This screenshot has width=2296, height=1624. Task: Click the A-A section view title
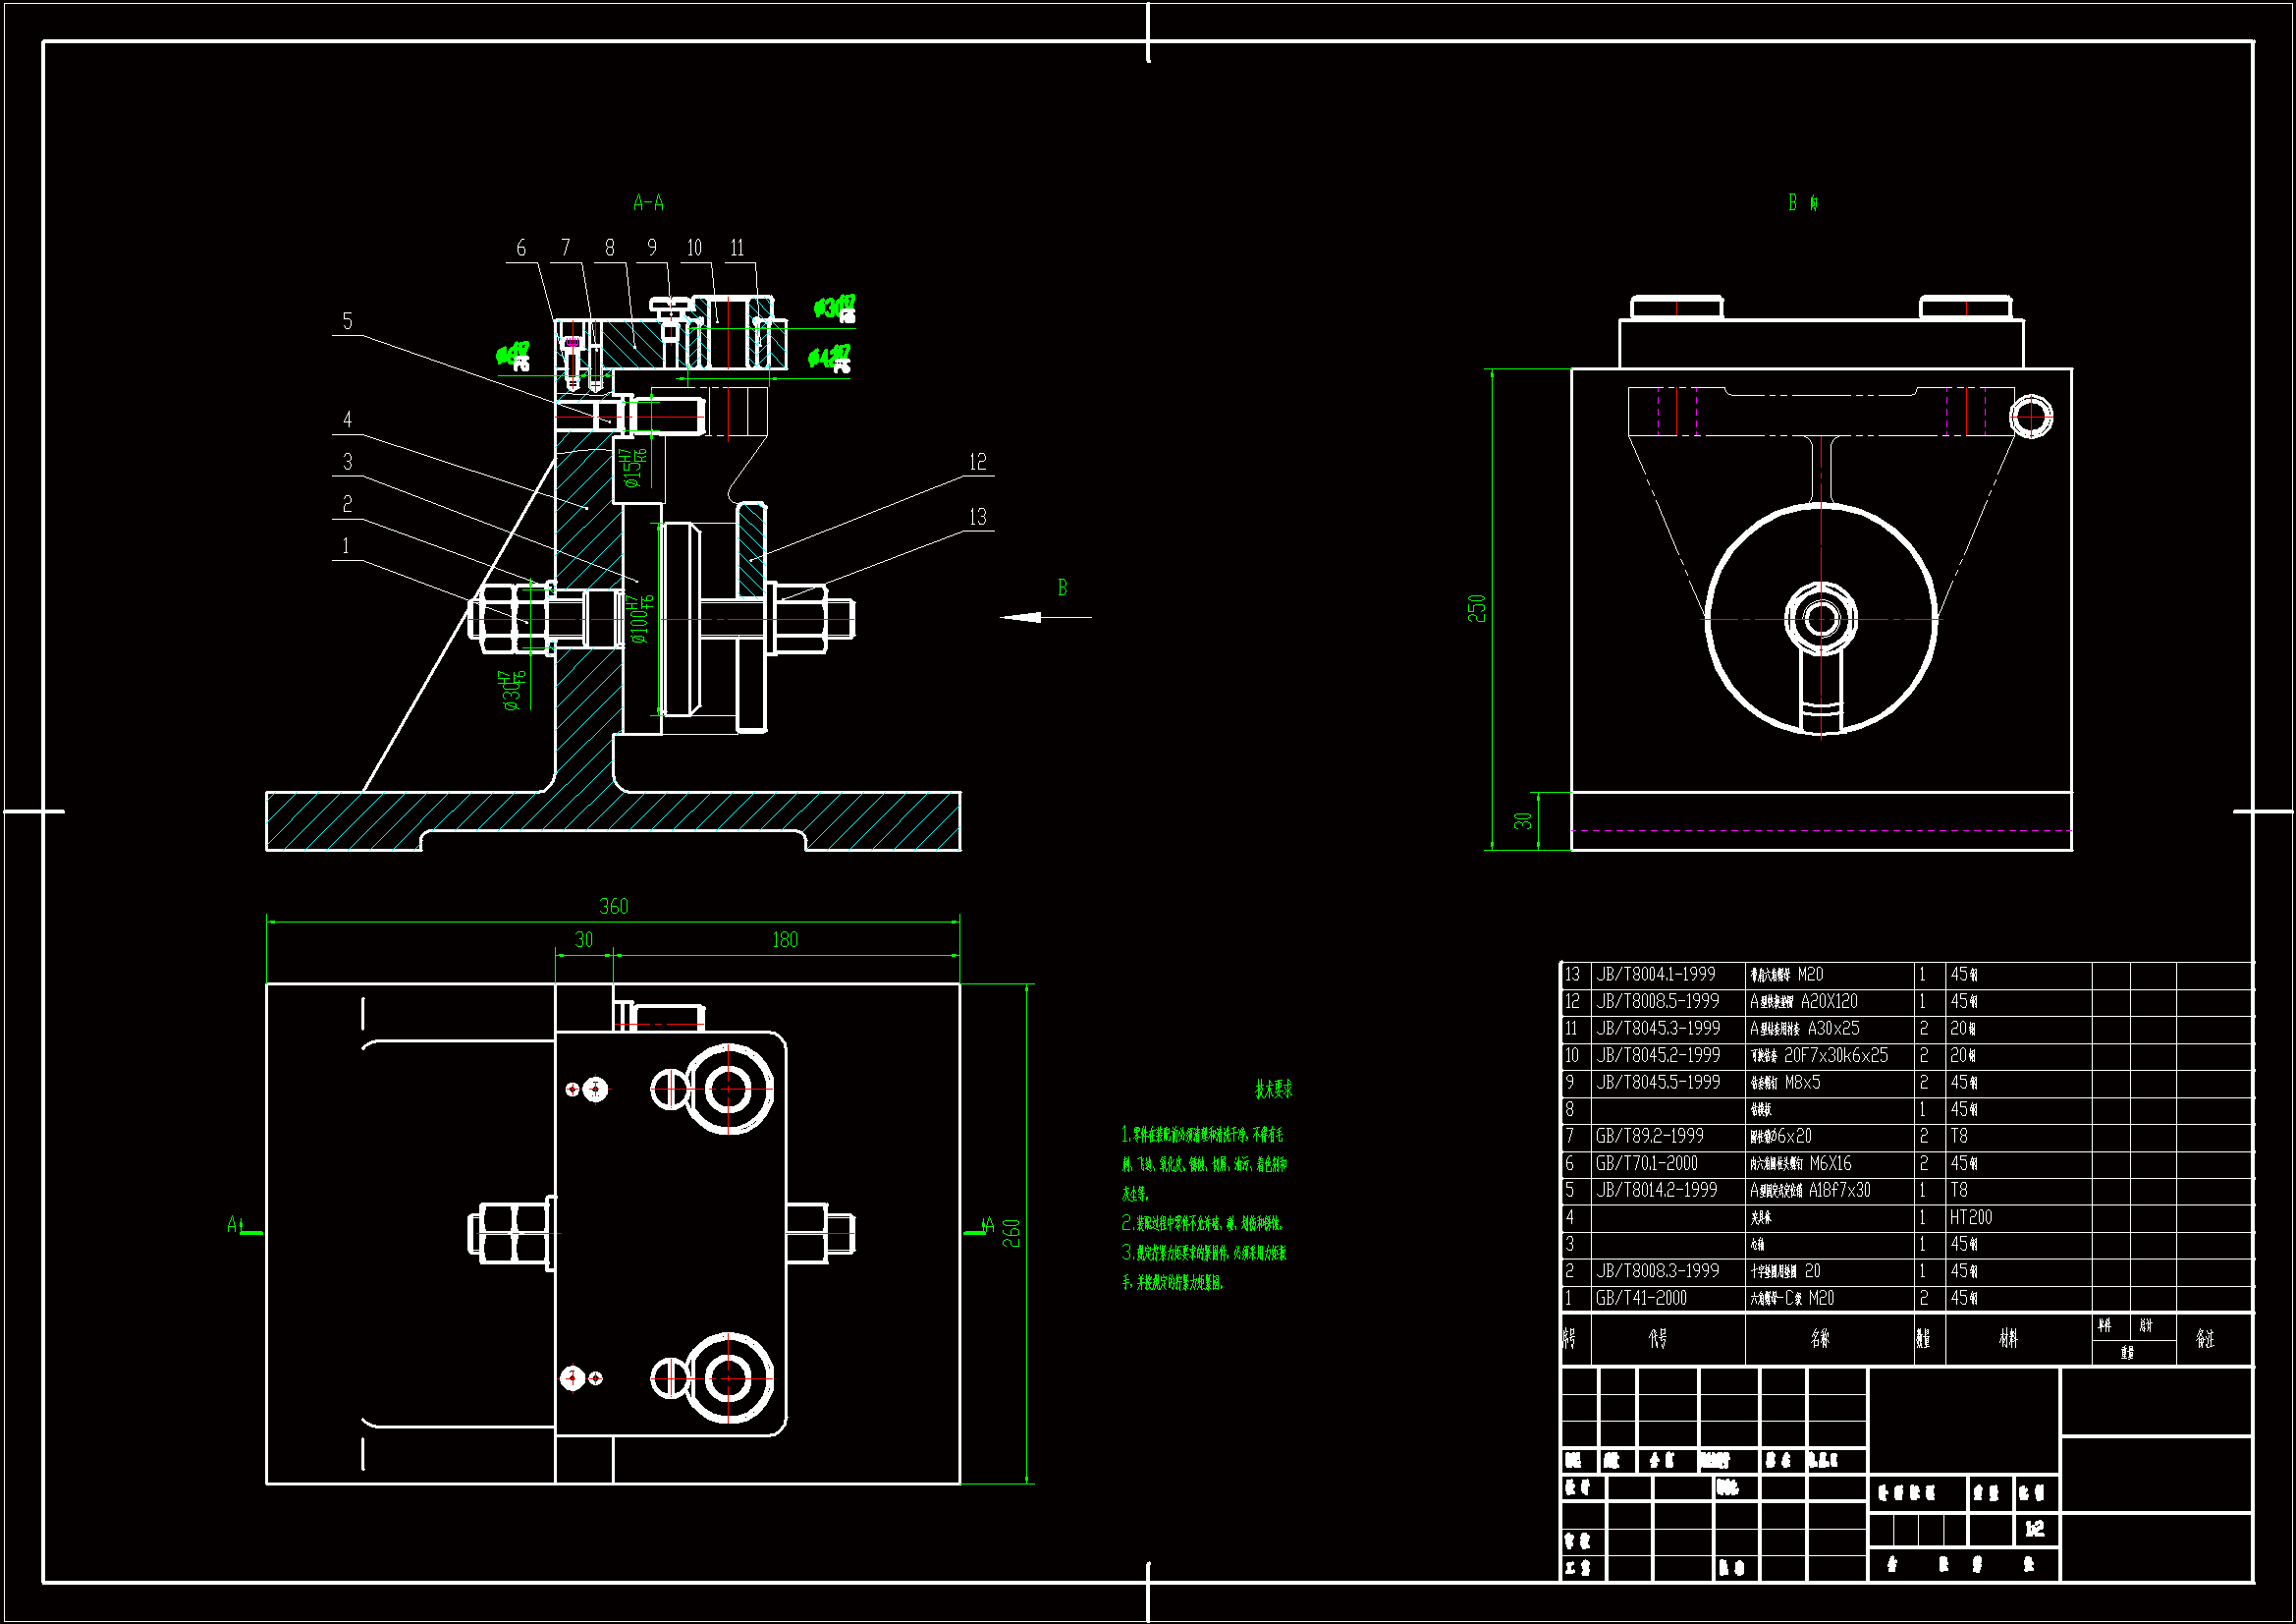coord(648,203)
